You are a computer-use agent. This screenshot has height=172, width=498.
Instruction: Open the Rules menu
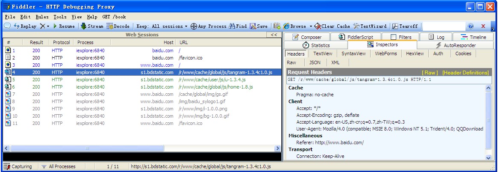42,17
